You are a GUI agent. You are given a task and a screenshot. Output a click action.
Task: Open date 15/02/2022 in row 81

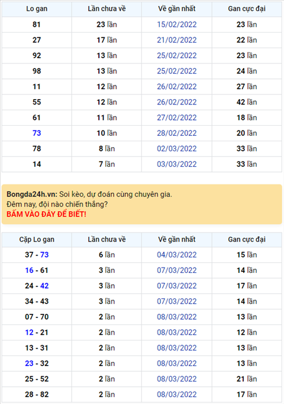(x=177, y=24)
